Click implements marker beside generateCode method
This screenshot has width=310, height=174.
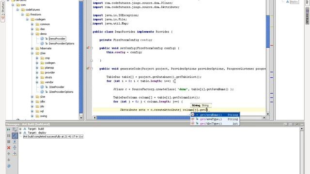(x=88, y=68)
